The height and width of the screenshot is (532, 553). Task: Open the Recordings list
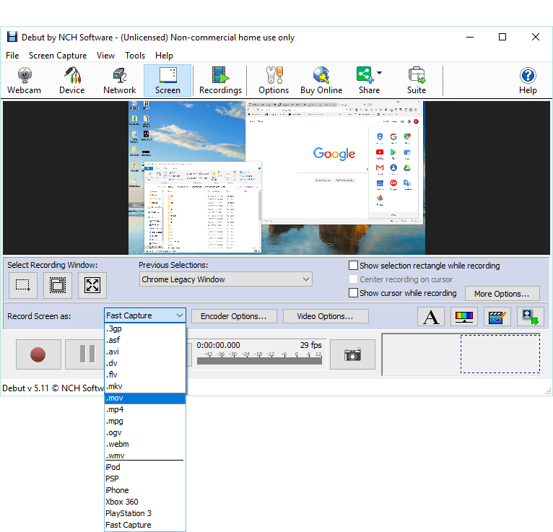click(220, 81)
